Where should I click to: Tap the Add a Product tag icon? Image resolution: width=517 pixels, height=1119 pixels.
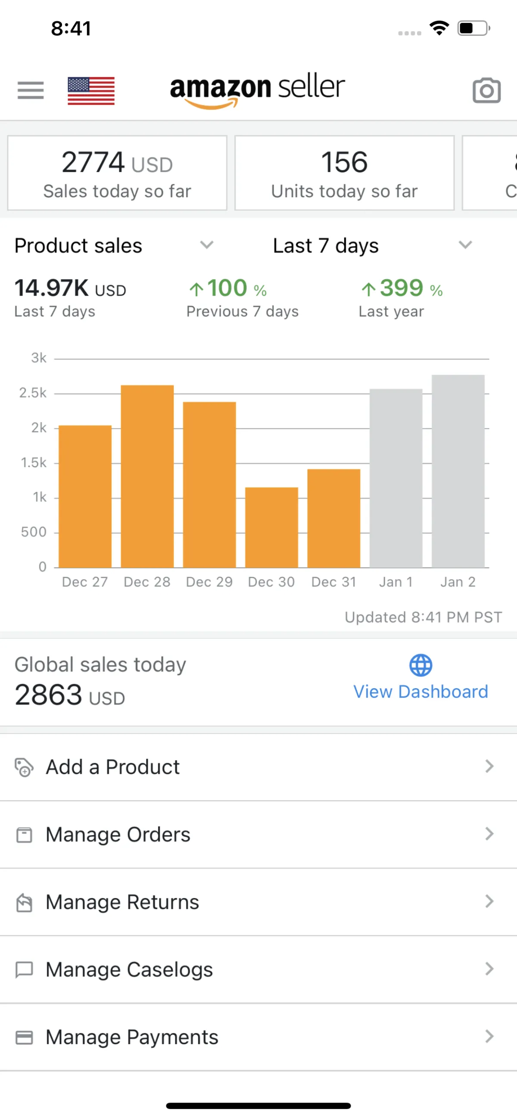[x=24, y=767]
